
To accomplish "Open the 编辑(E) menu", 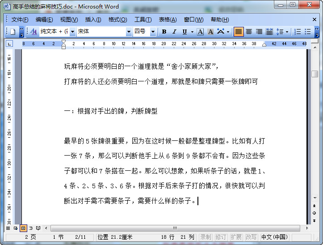I will coord(44,20).
